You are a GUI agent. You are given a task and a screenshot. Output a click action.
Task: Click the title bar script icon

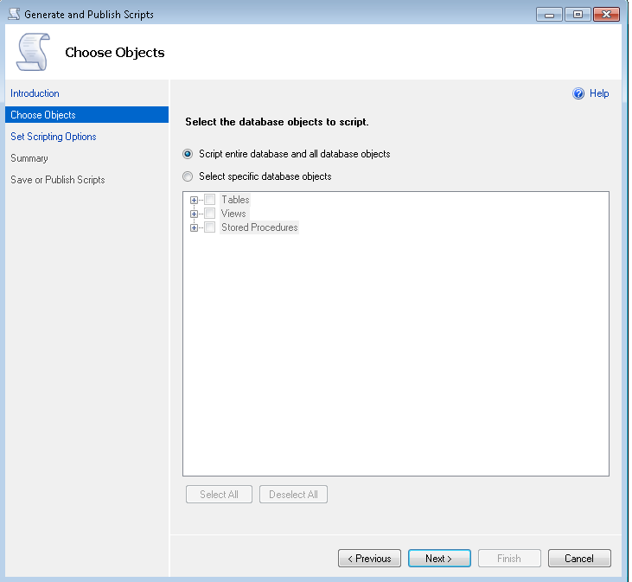pyautogui.click(x=13, y=14)
